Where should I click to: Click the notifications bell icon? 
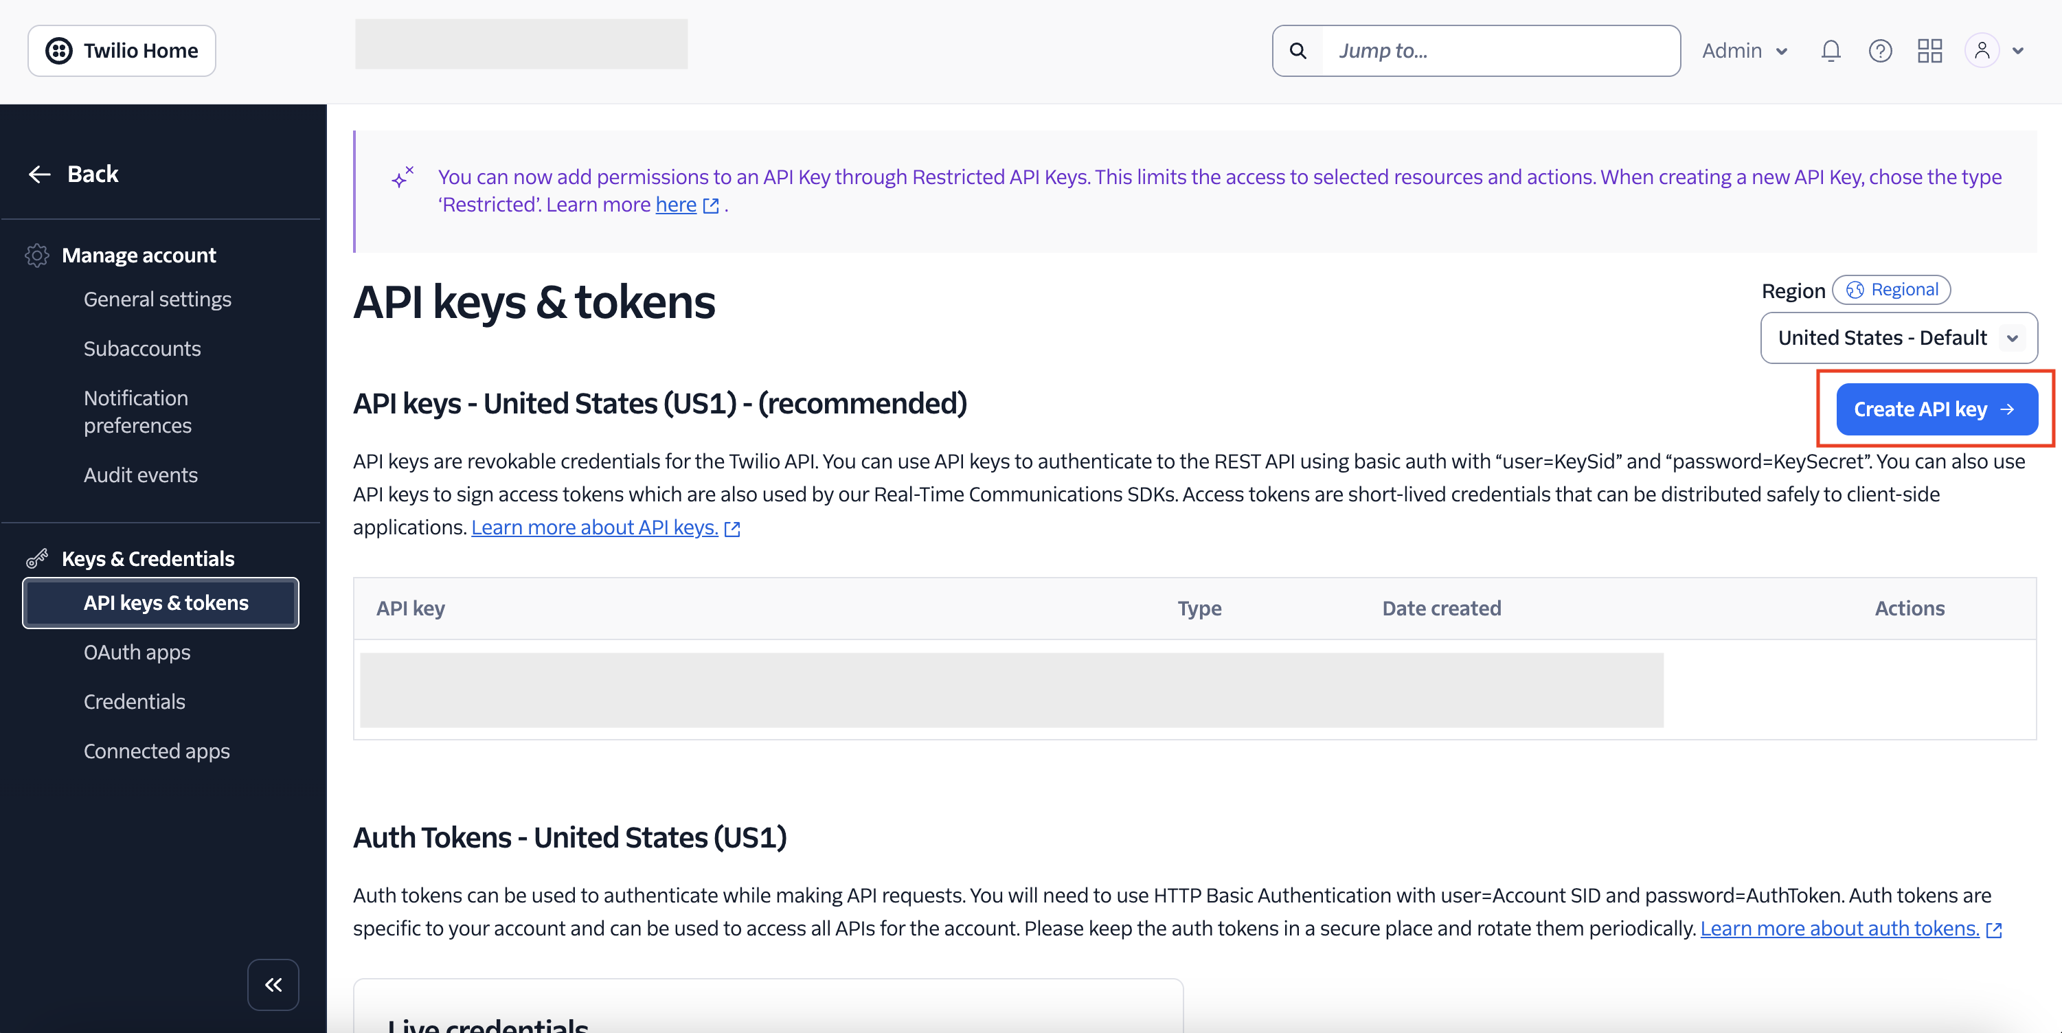click(x=1831, y=52)
